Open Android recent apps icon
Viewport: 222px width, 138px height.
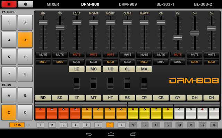[133, 134]
